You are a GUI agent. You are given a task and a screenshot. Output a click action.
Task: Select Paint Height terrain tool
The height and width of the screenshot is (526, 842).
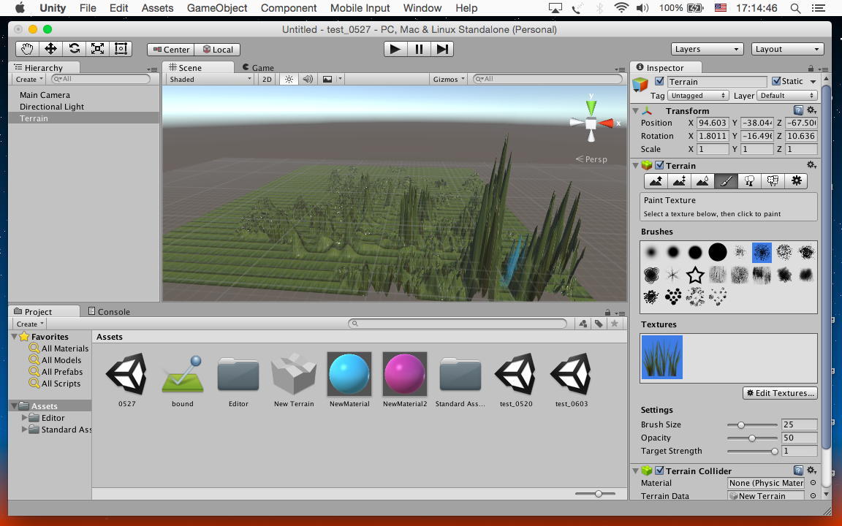click(679, 181)
